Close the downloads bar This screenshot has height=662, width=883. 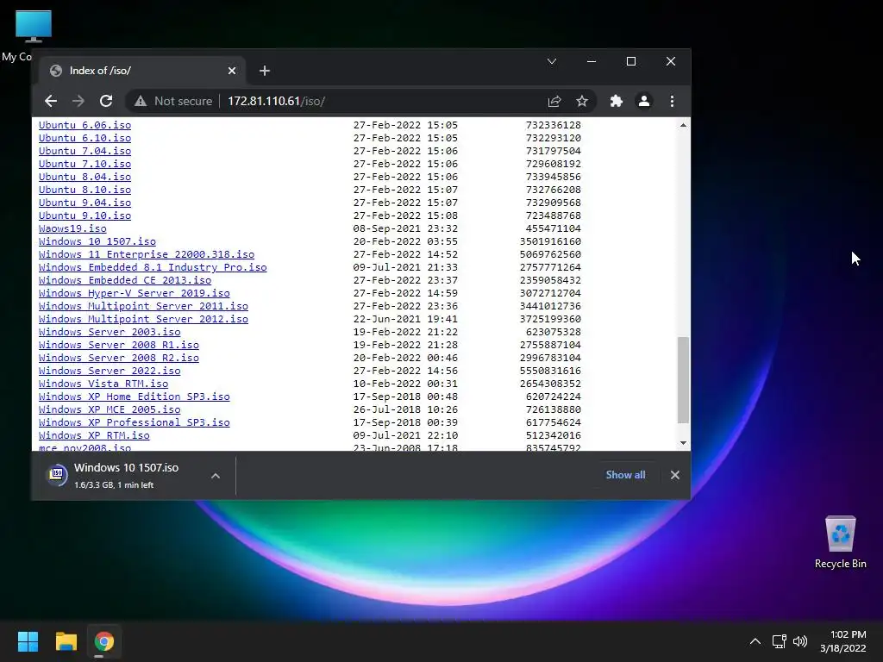(674, 475)
